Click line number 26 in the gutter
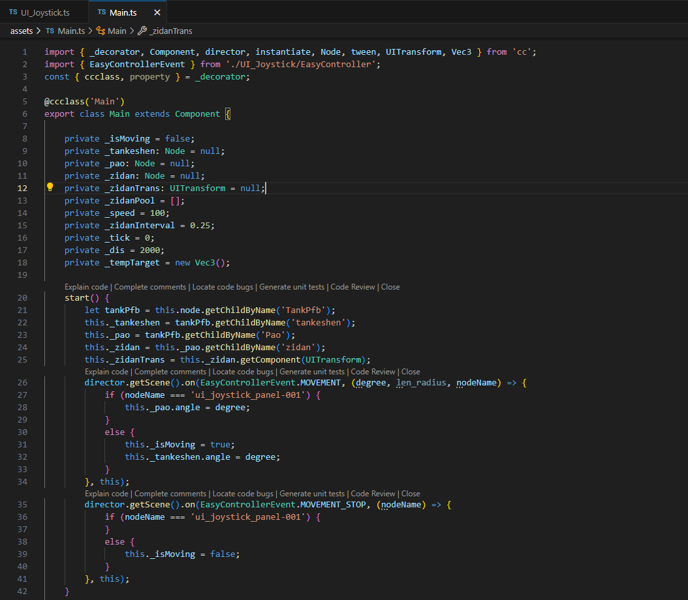Image resolution: width=688 pixels, height=600 pixels. [22, 382]
